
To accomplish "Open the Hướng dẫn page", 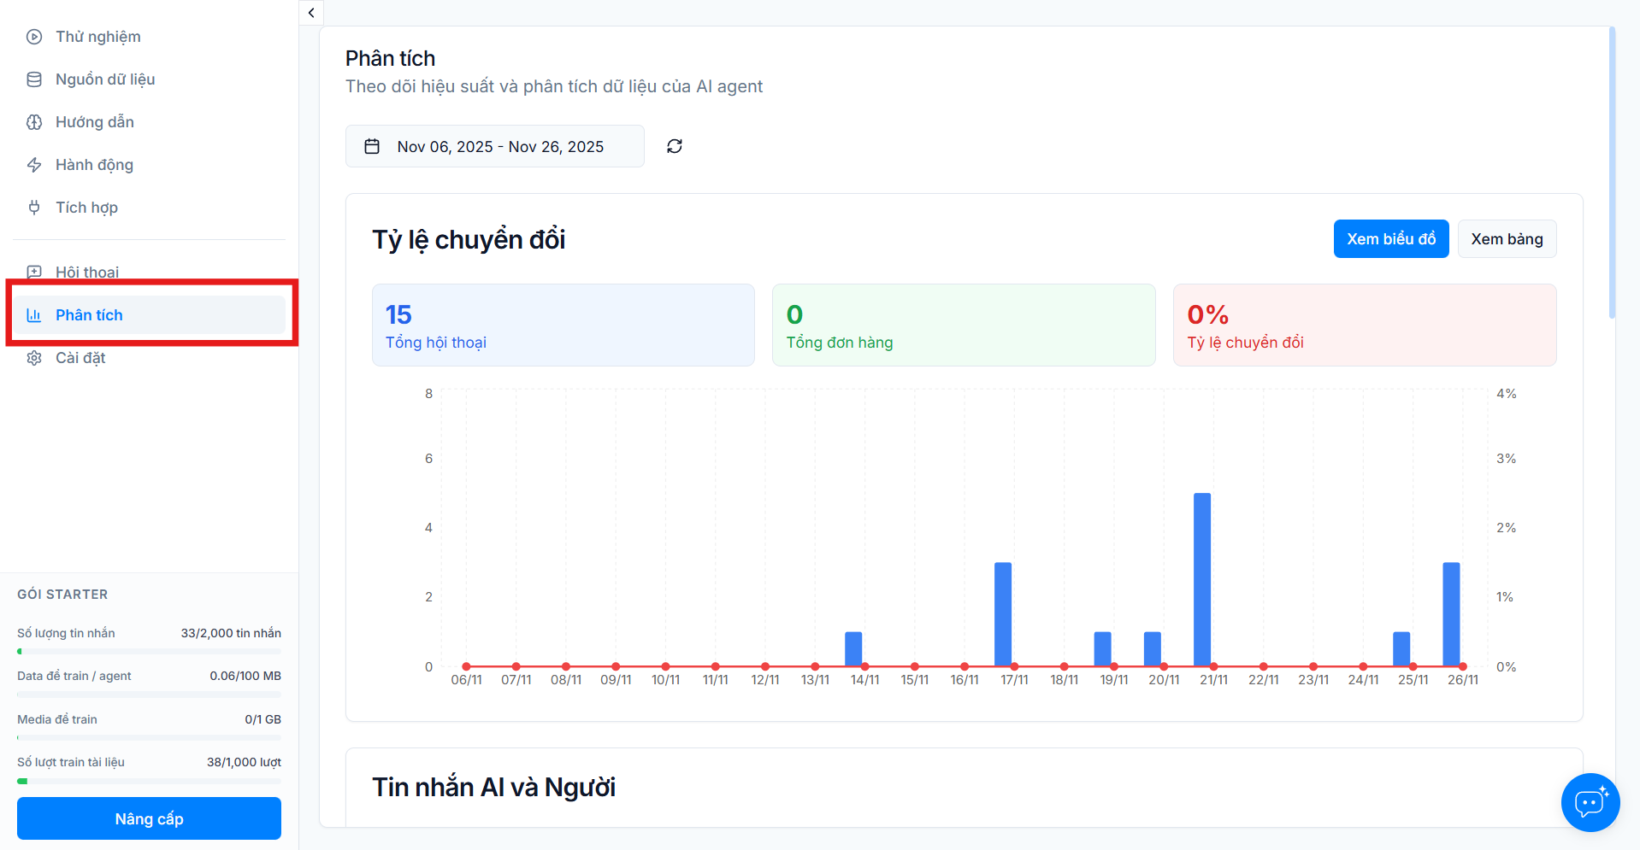I will (x=150, y=122).
